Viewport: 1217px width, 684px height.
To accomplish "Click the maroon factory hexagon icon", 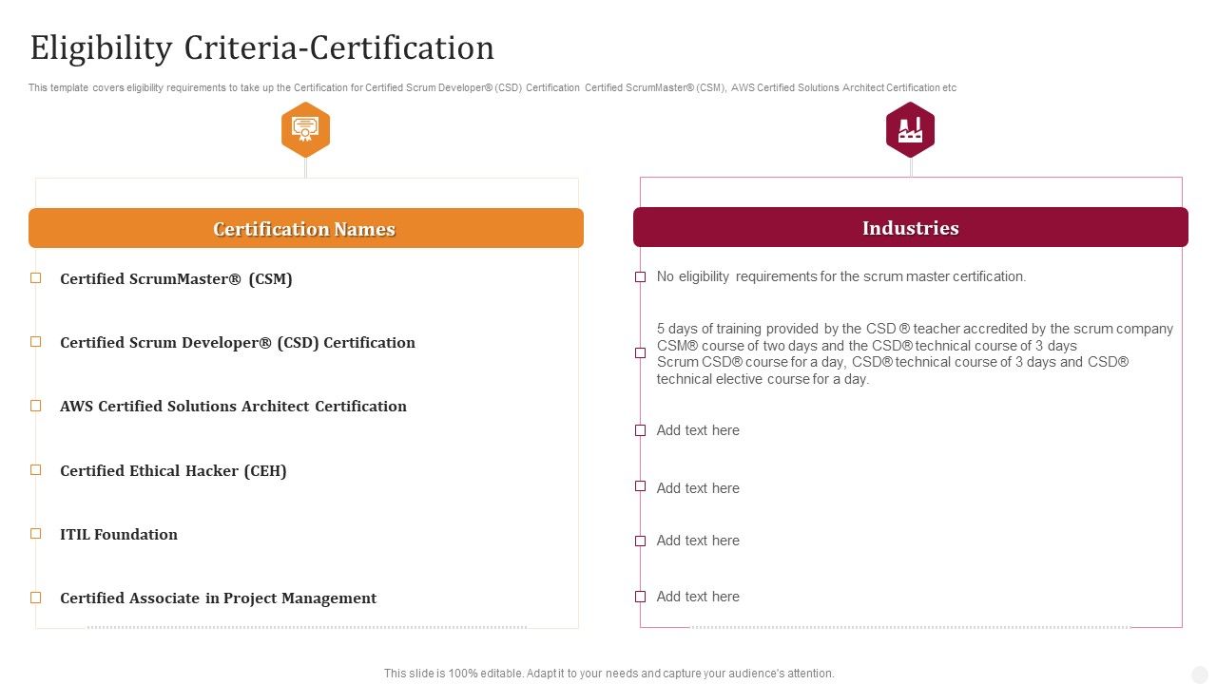I will pos(910,130).
